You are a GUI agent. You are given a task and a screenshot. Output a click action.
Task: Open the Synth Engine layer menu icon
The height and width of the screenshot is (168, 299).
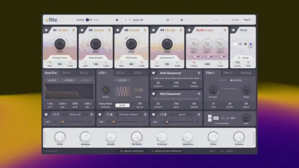(225, 30)
